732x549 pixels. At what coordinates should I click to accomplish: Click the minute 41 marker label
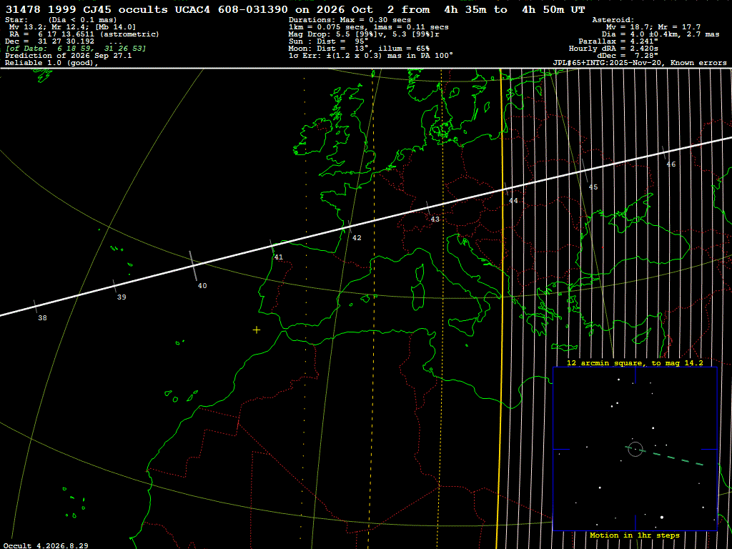278,257
